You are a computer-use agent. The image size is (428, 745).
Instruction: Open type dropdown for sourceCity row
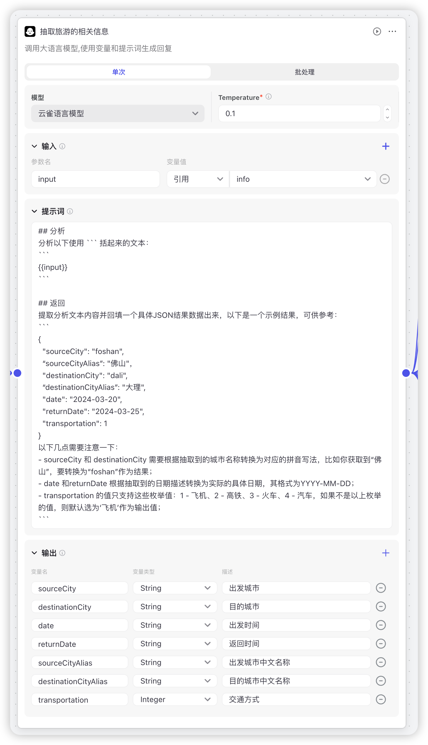[x=175, y=588]
